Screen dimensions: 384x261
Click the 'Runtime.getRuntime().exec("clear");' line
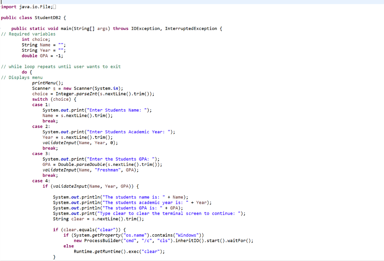(x=119, y=252)
